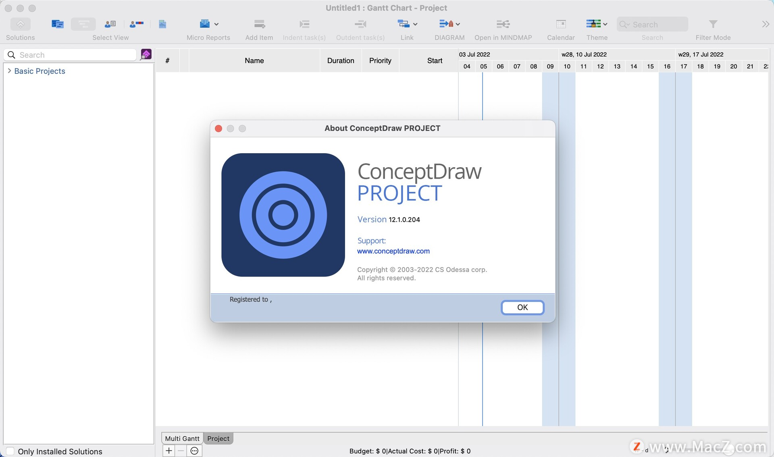This screenshot has width=774, height=457.
Task: Click the Priority column header
Action: pyautogui.click(x=380, y=60)
